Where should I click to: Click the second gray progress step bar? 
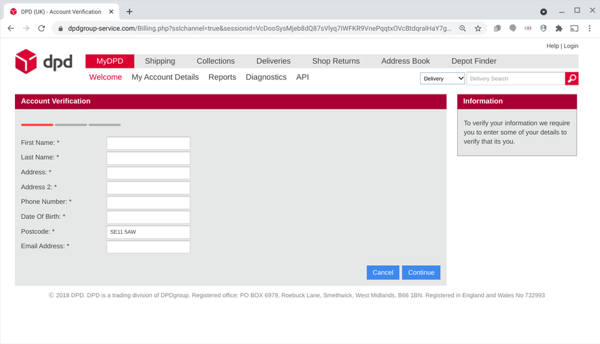[71, 124]
